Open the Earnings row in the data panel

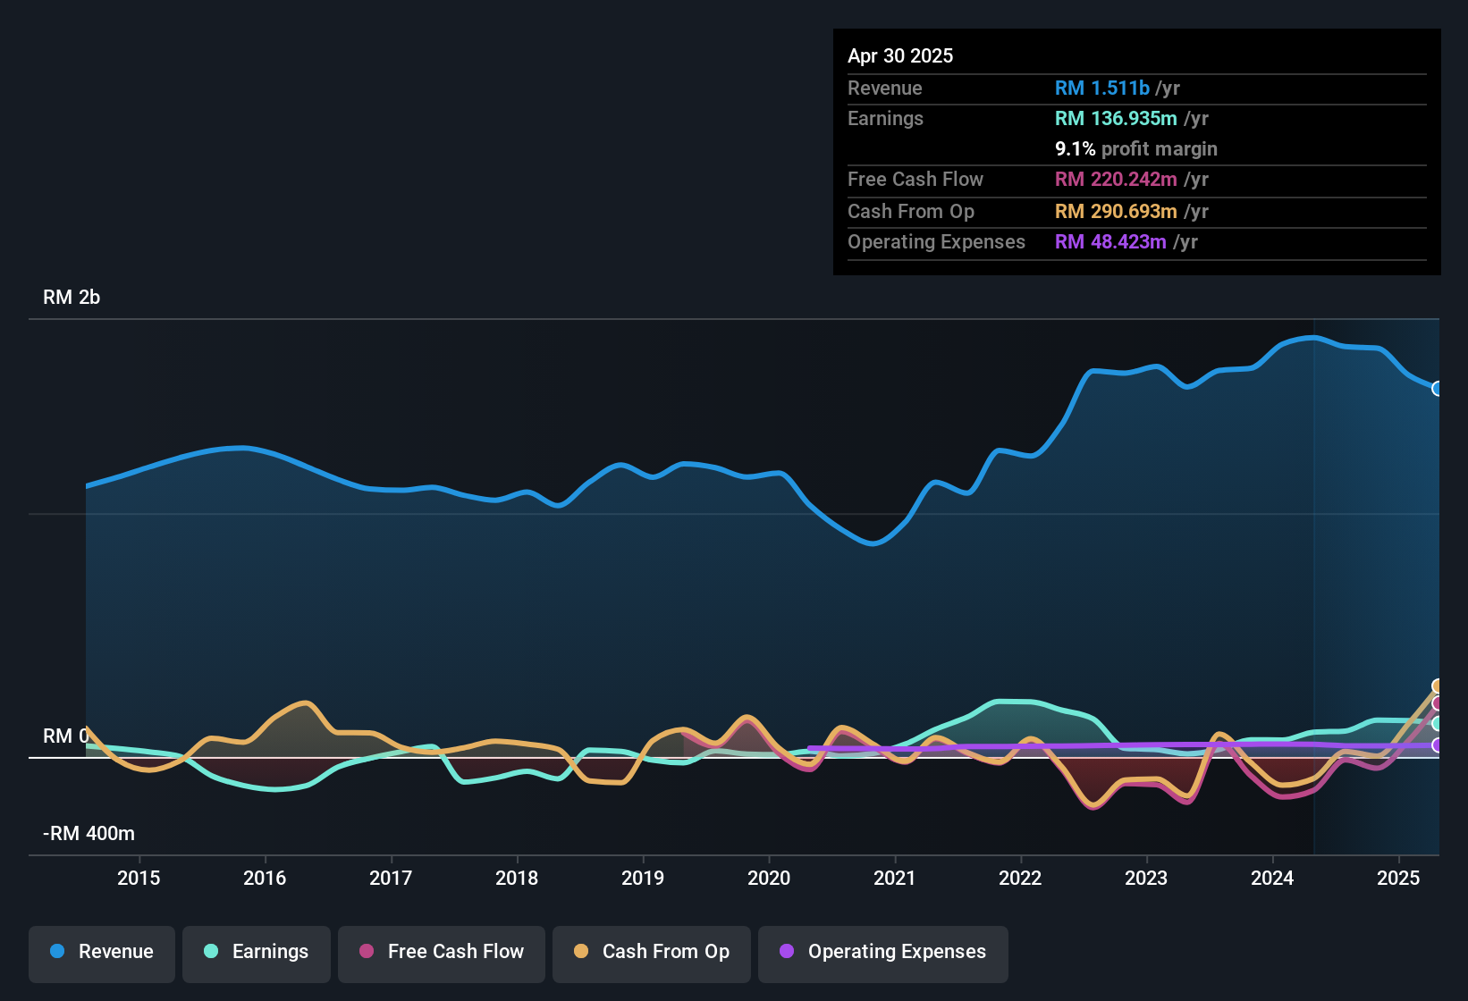pos(885,118)
